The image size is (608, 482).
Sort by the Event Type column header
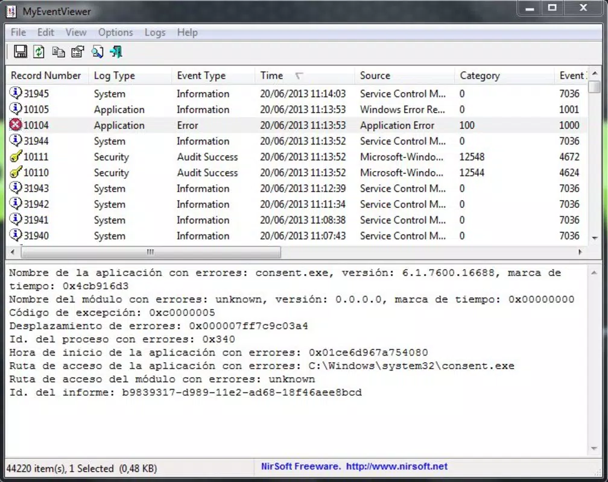click(214, 75)
